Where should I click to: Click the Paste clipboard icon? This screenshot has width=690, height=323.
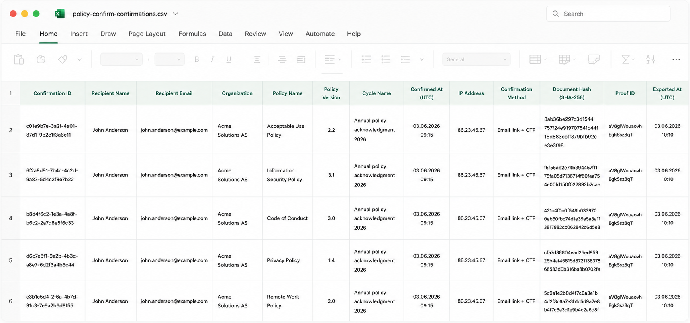point(19,59)
